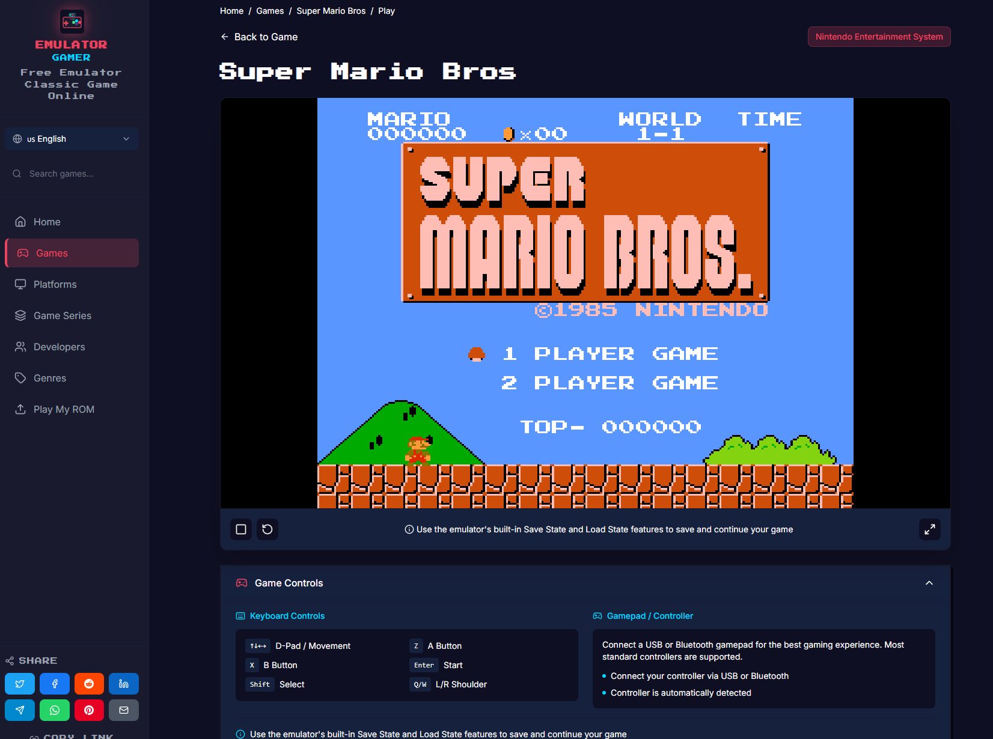The width and height of the screenshot is (993, 739).
Task: Enter fullscreen mode with the expand icon
Action: pos(929,529)
